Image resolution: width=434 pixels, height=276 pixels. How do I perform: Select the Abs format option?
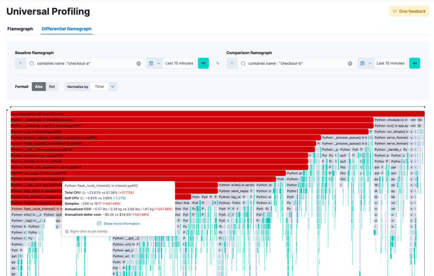point(39,86)
